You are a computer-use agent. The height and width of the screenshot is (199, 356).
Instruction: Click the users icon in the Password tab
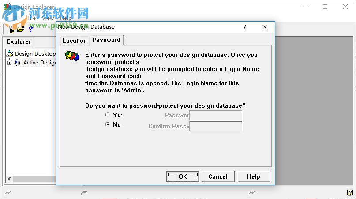[72, 56]
